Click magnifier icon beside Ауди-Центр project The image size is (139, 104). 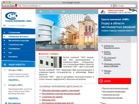tap(102, 46)
